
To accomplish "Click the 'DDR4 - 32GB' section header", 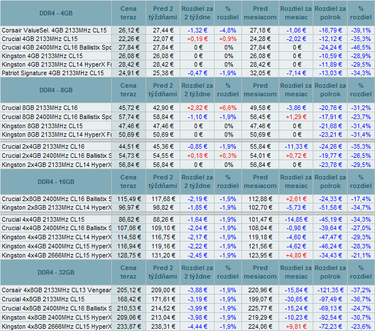I will coord(56,272).
